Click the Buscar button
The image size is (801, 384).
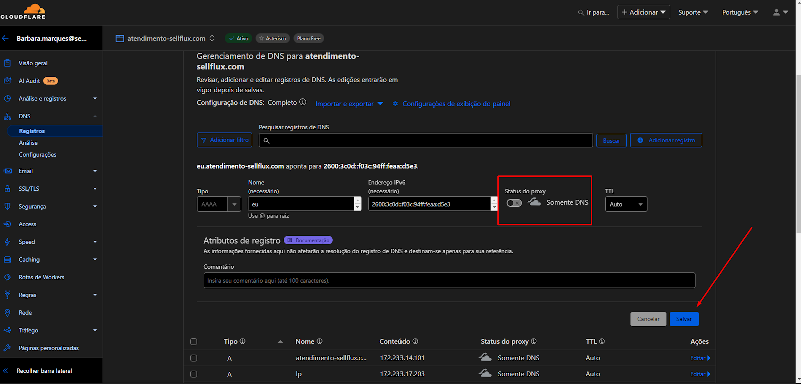pyautogui.click(x=611, y=140)
